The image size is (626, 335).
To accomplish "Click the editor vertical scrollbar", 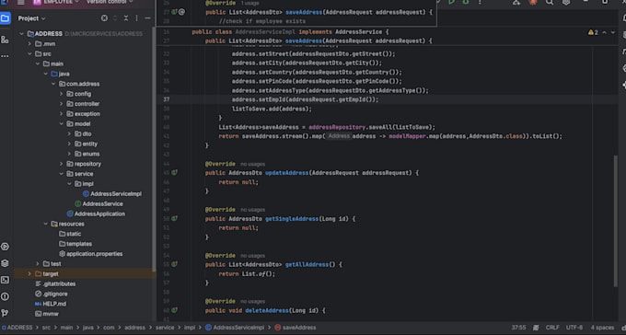I will pos(615,221).
